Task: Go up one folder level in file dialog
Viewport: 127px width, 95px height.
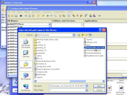Action: 83,35
